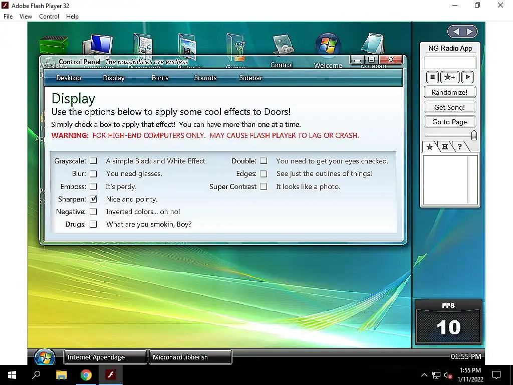The height and width of the screenshot is (385, 513).
Task: Enable the Super Contrast checkbox
Action: [x=264, y=186]
